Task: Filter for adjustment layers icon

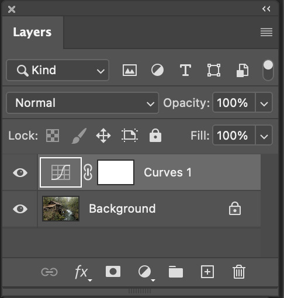Action: coord(157,70)
